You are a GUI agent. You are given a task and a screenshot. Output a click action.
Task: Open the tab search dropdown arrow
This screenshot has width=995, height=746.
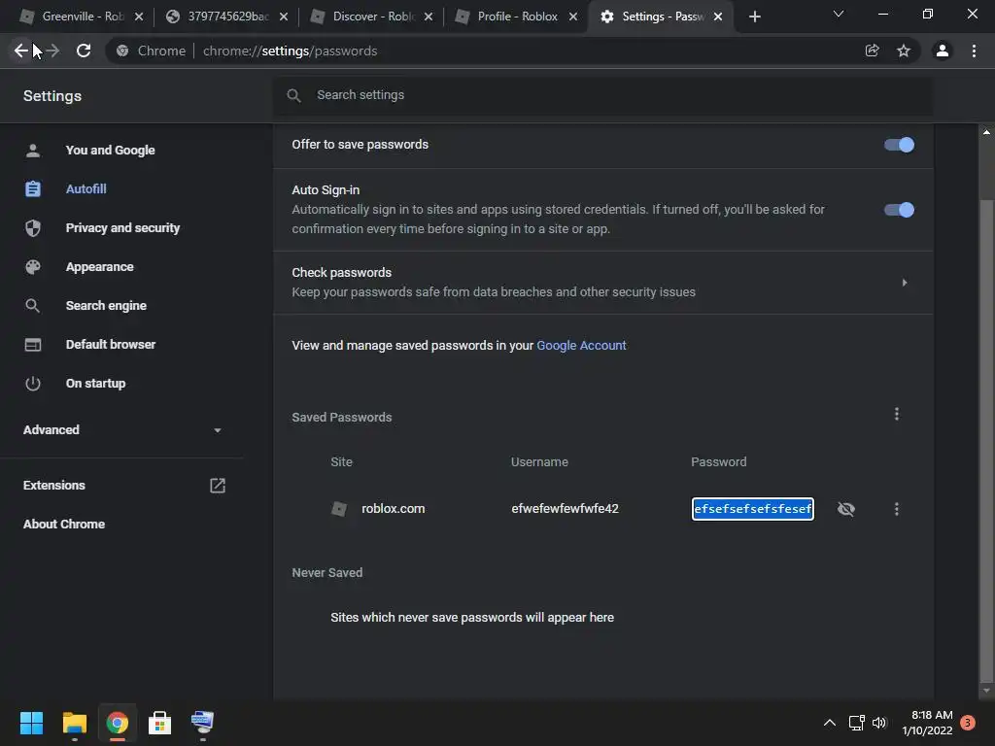pyautogui.click(x=839, y=14)
